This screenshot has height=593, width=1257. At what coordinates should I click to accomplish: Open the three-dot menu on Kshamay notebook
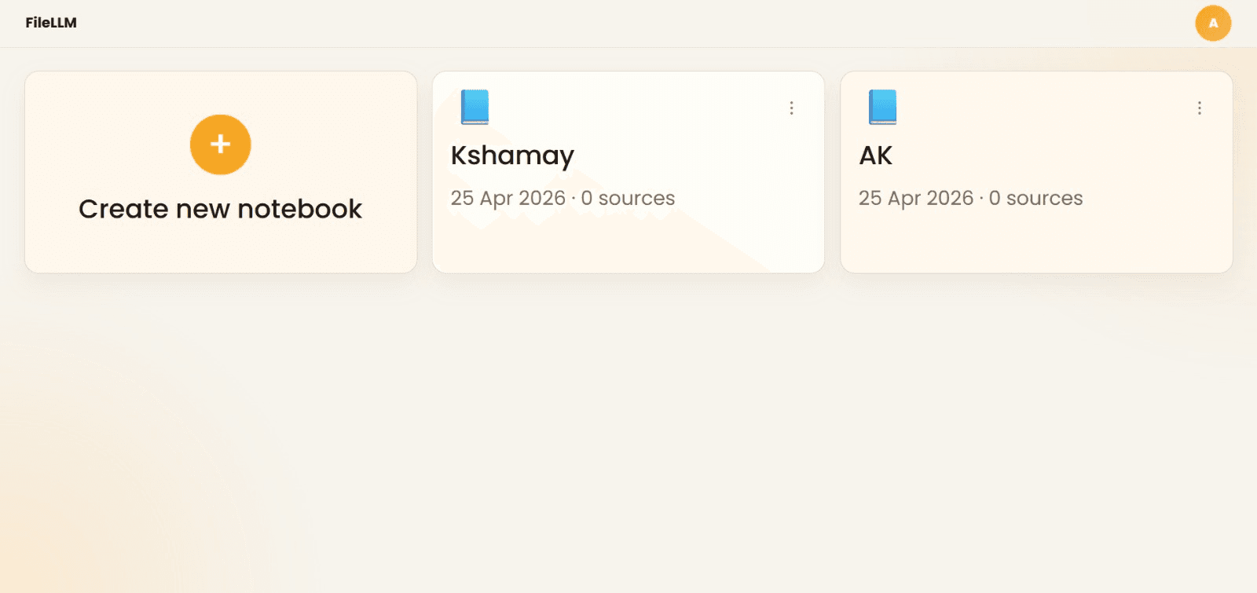point(791,108)
